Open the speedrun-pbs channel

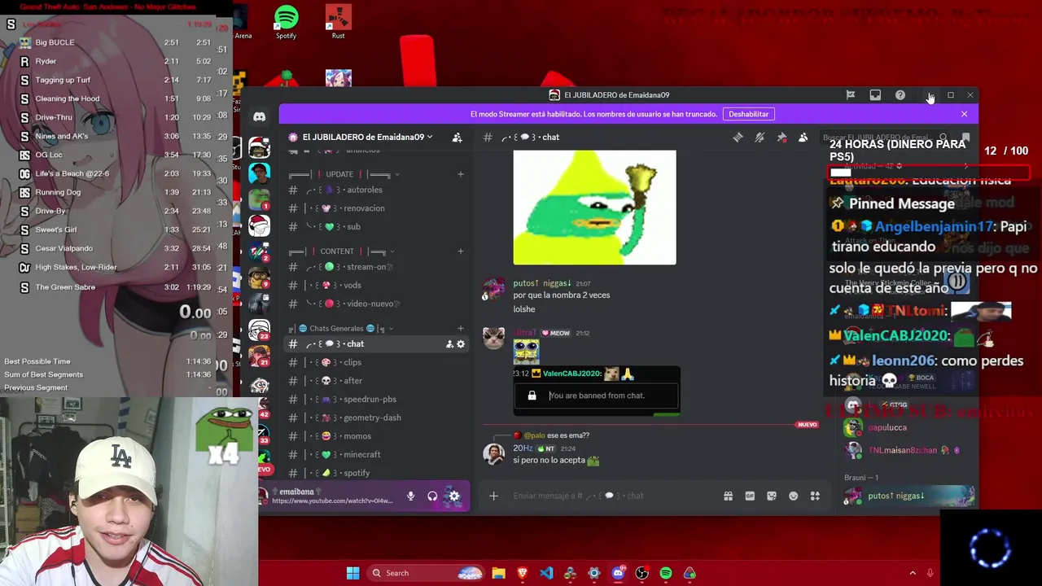[375, 400]
